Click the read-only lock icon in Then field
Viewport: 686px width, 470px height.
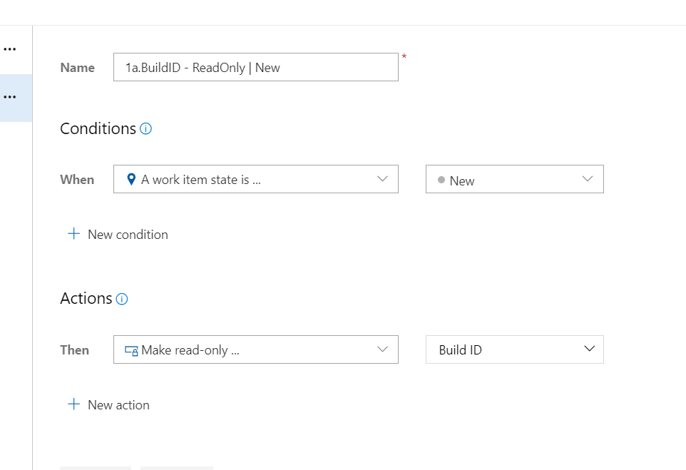point(131,350)
